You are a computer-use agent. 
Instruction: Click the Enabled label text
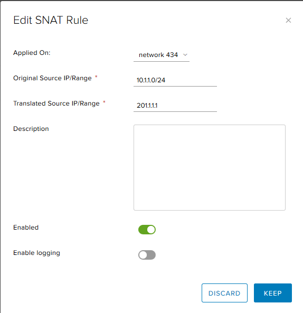coord(26,227)
